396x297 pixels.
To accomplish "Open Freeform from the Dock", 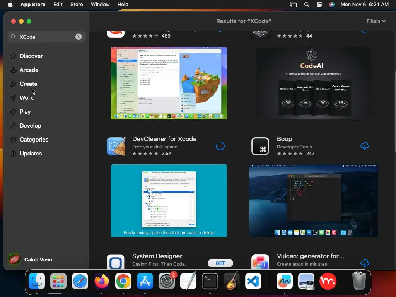I will (285, 281).
